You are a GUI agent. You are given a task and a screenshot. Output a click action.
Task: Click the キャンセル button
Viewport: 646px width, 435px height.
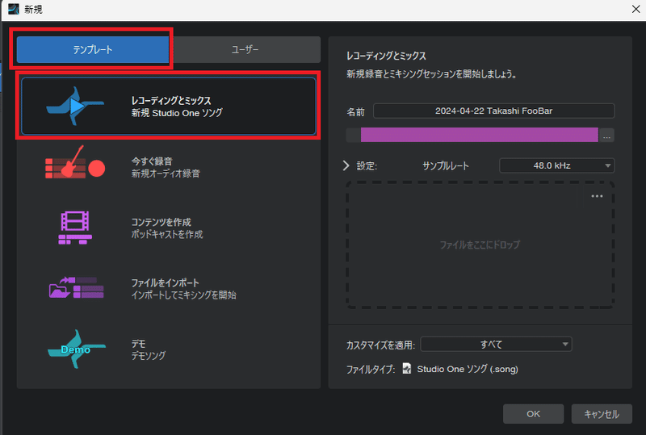coord(602,414)
